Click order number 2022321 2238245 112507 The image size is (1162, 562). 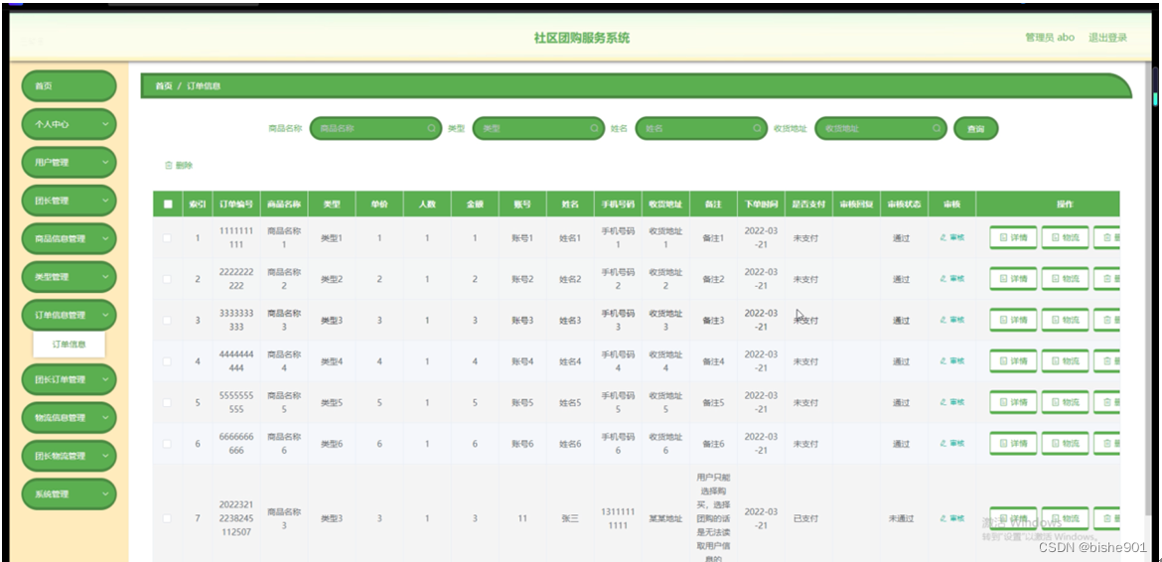[235, 517]
